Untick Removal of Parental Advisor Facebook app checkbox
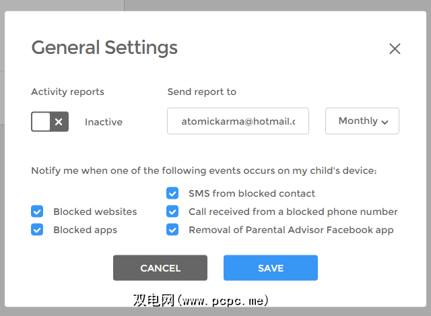 (x=173, y=230)
